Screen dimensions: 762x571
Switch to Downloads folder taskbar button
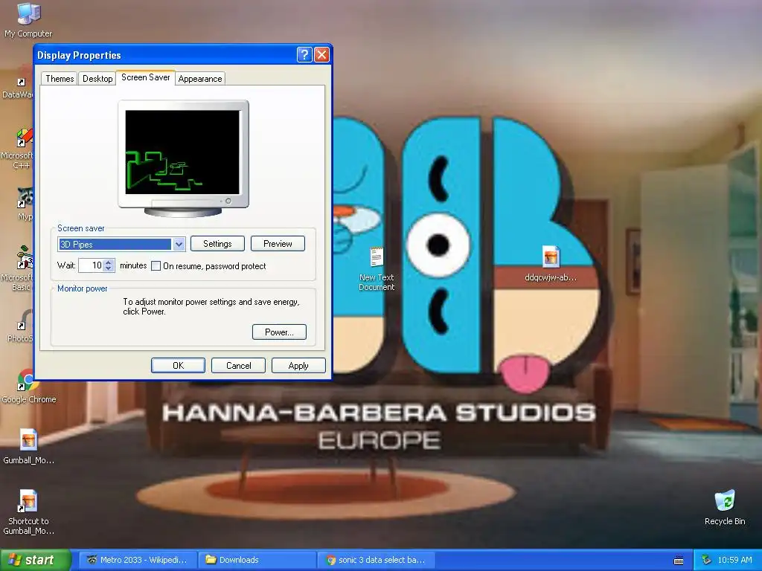click(257, 560)
